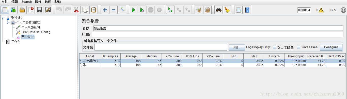Click the 总体 row label cell

[x=90, y=65]
